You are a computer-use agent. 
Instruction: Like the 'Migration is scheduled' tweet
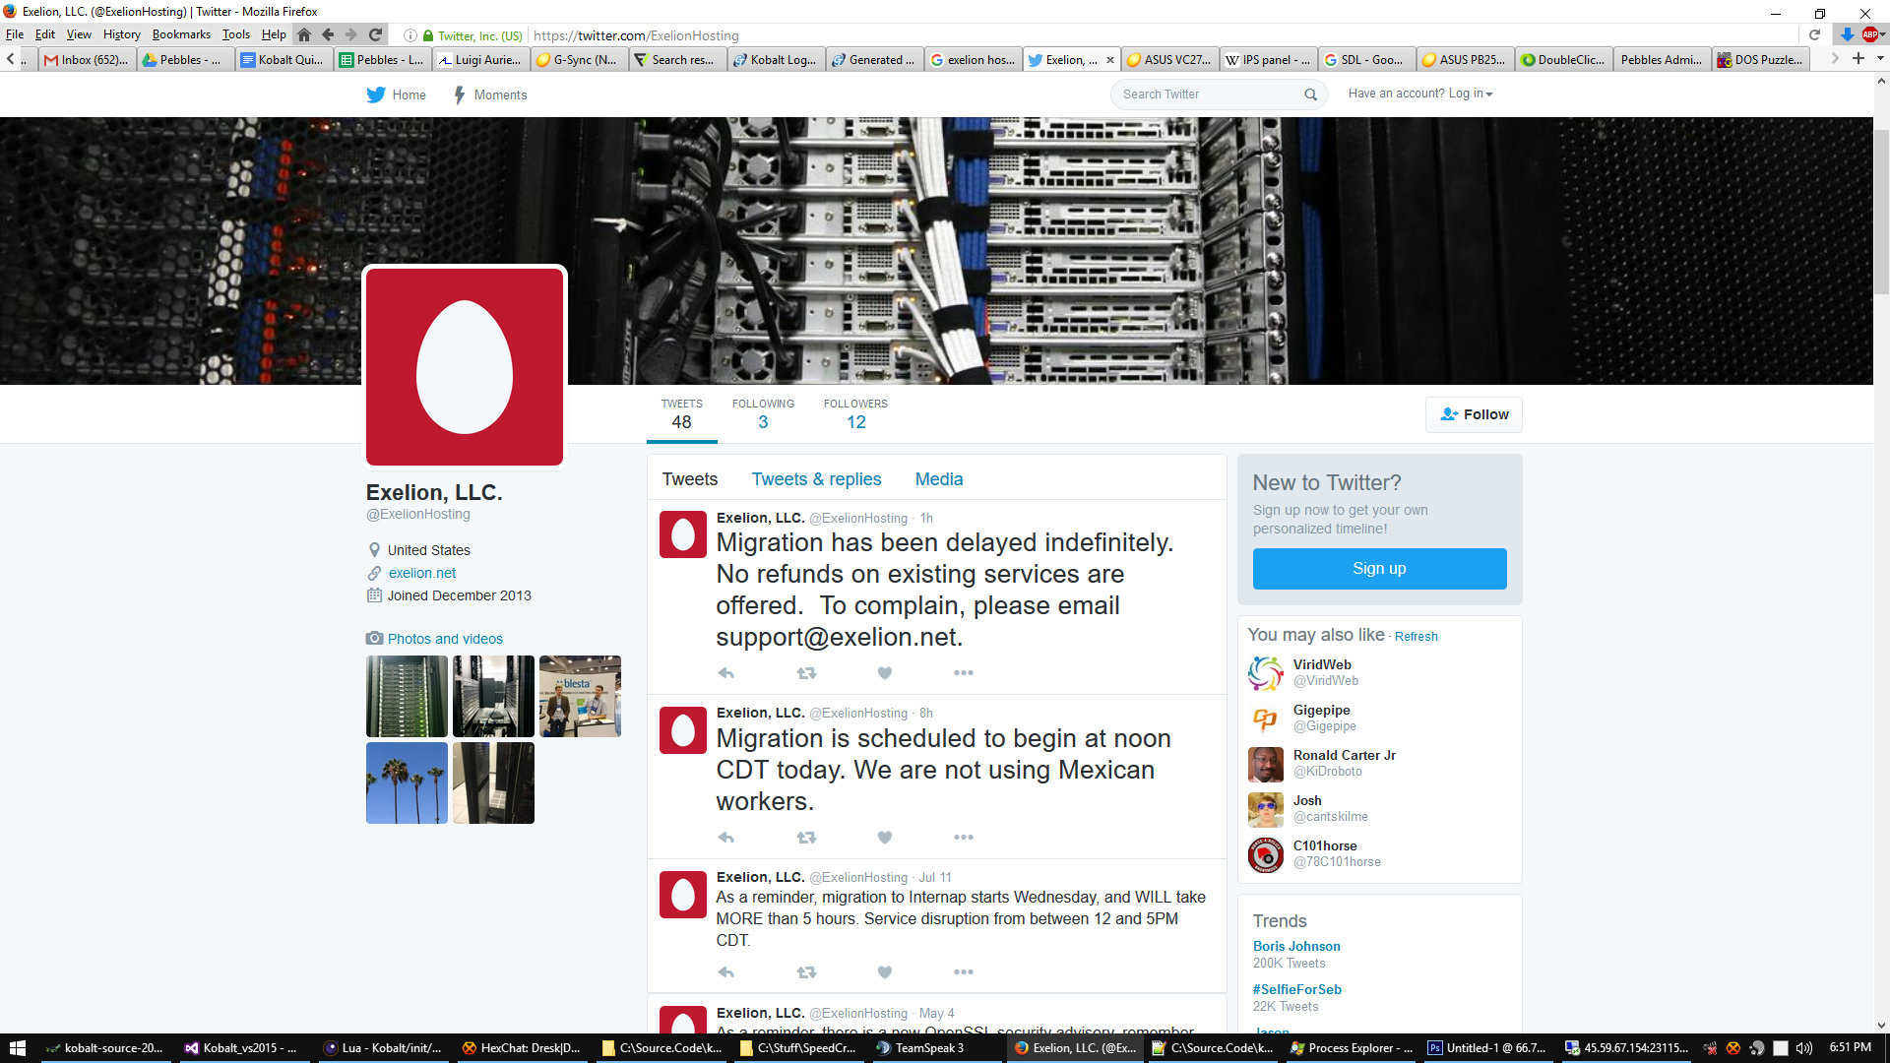(885, 838)
